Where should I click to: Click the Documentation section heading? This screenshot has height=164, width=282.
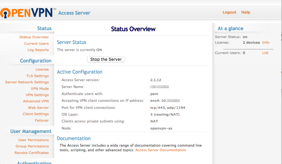(x=74, y=138)
